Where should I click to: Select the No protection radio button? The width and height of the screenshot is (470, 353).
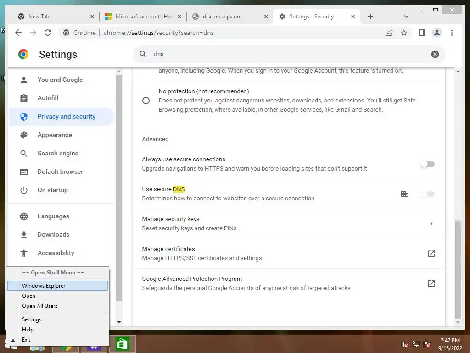click(146, 101)
